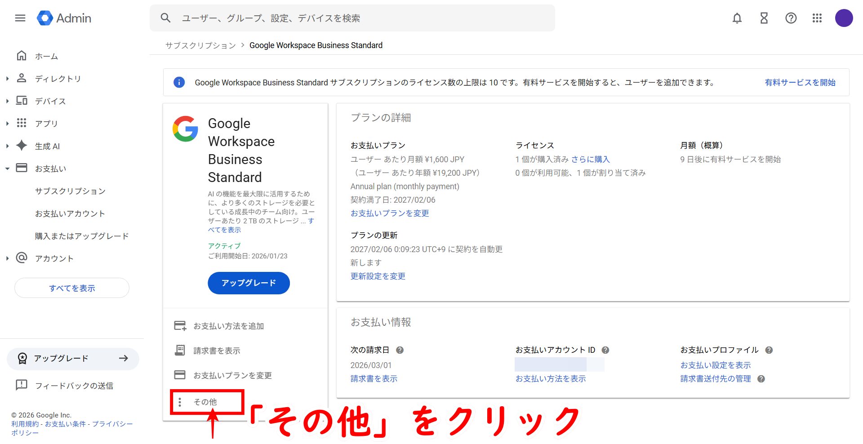Open the tasks hourglass icon
Image resolution: width=863 pixels, height=444 pixels.
tap(764, 18)
